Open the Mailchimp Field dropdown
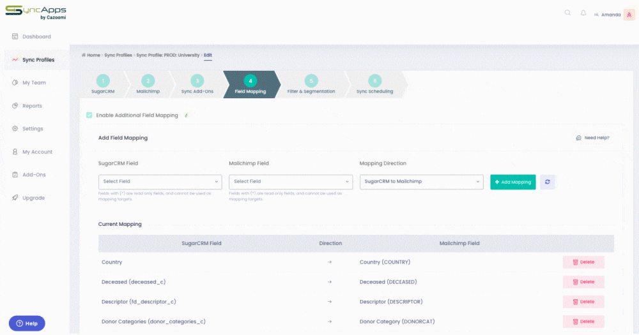This screenshot has width=639, height=335. click(x=291, y=182)
